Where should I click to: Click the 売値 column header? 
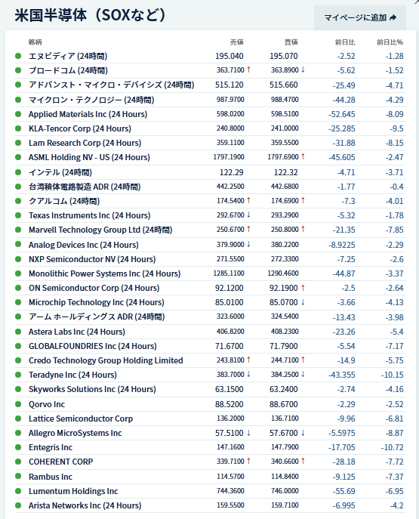237,42
